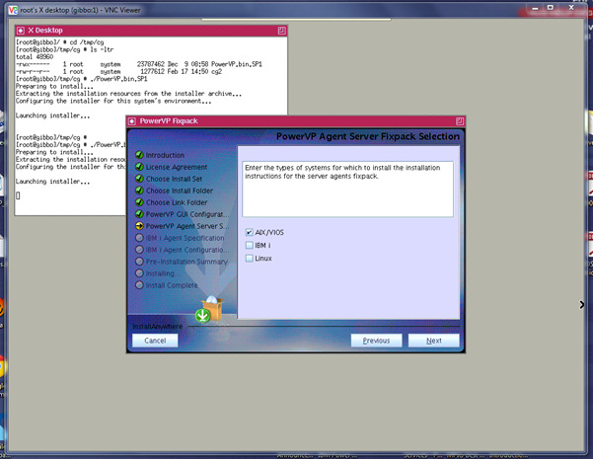Click the VNC Viewer logo icon

click(x=13, y=10)
